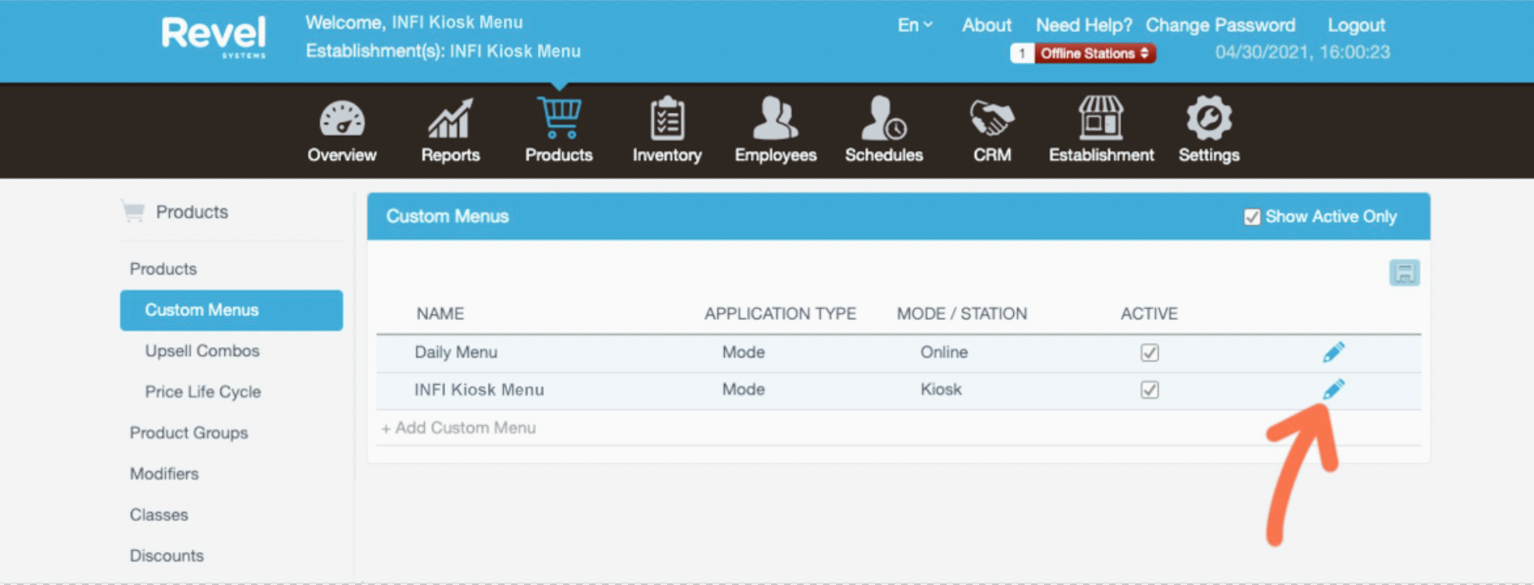
Task: Click the Mode cell in Daily Menu row
Action: click(743, 353)
